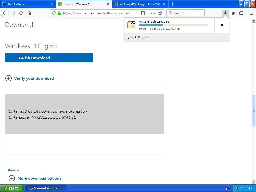The image size is (256, 192).
Task: Click the ISO file icon in downloads panel
Action: (x=131, y=25)
